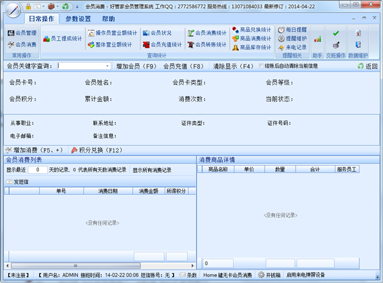Click the 消费日期 column header
Screen dimensions: 383x283
[108, 191]
